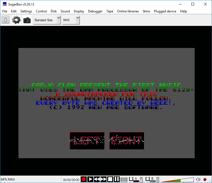
Task: Open the Settings menu
Action: click(26, 11)
